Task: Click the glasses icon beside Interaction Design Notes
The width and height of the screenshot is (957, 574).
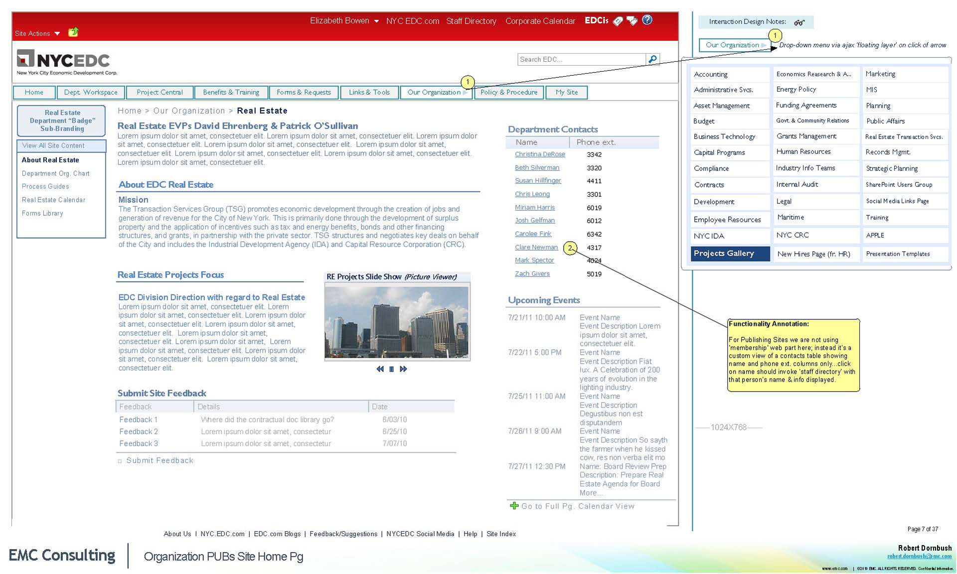Action: click(799, 22)
